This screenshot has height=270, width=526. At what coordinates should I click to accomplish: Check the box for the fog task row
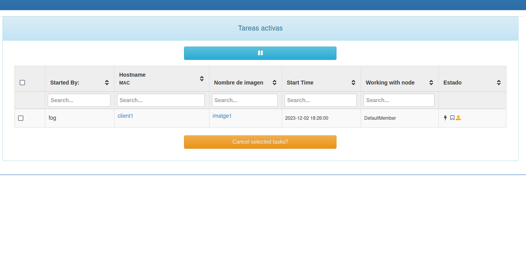pos(21,118)
